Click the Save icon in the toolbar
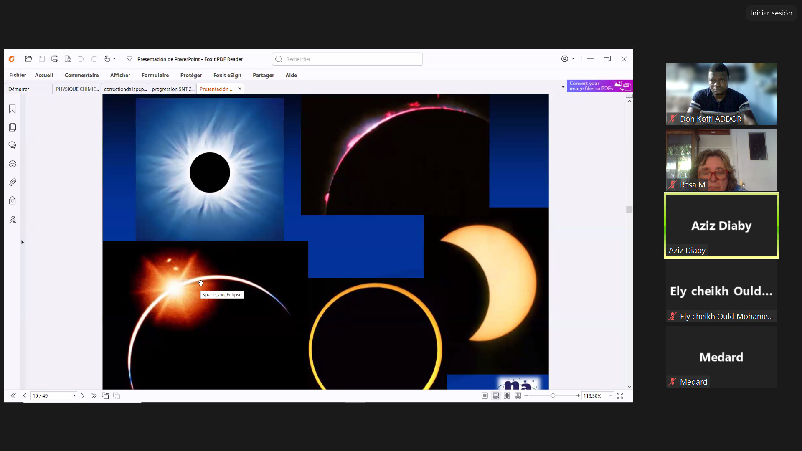802x451 pixels. point(42,59)
